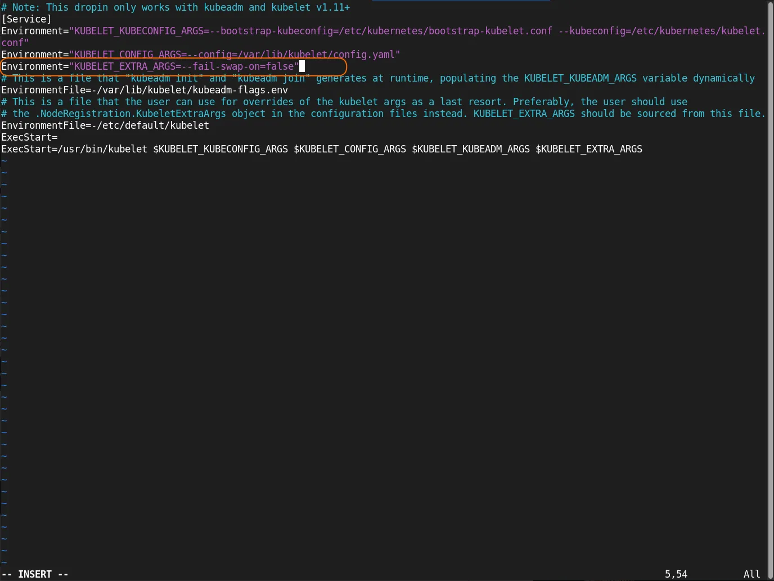Click the "All" scroll position indicator
This screenshot has height=581, width=774.
(752, 574)
